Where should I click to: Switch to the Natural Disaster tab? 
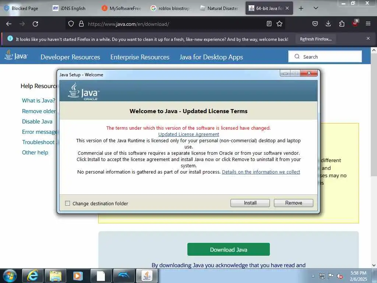[219, 8]
